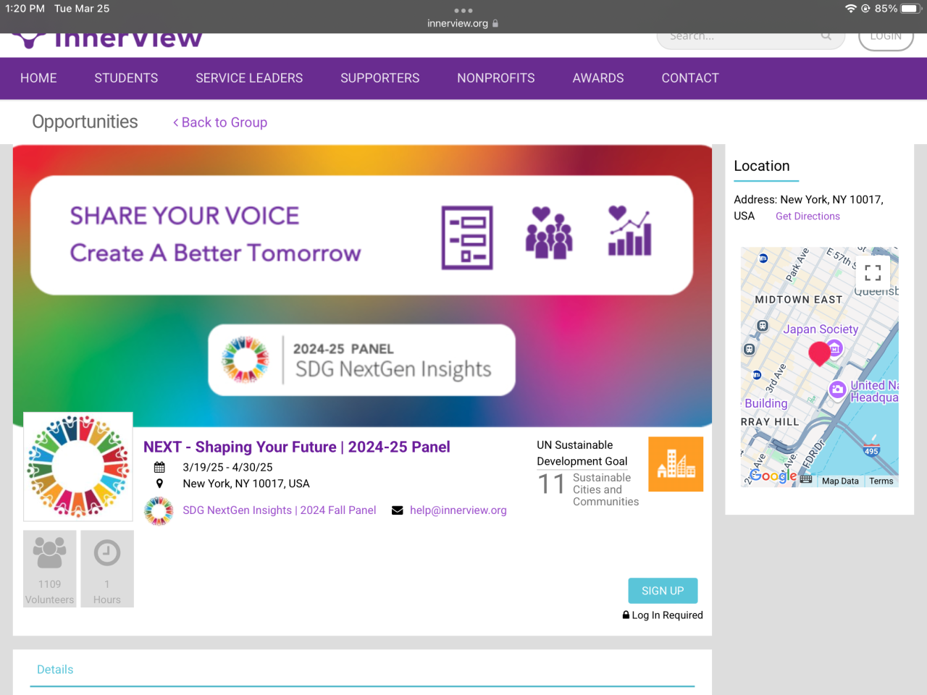Click the SIGN UP button
The width and height of the screenshot is (927, 695).
pos(663,591)
